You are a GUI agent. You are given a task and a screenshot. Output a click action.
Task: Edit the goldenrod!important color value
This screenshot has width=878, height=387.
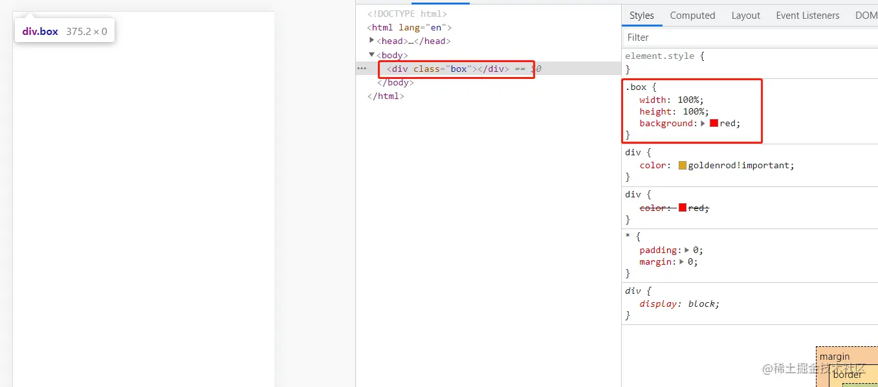[x=739, y=165]
